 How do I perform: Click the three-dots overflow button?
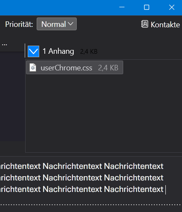coord(4,45)
